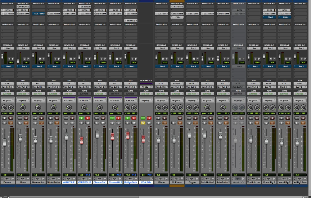
Task: Select the SoloGuitar1 track name
Action: pyautogui.click(x=207, y=182)
